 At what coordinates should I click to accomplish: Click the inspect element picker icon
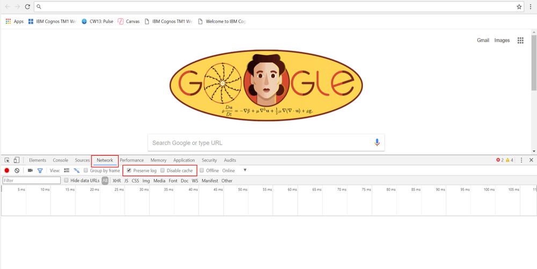point(7,160)
